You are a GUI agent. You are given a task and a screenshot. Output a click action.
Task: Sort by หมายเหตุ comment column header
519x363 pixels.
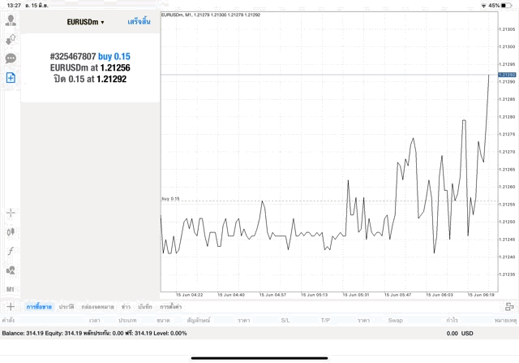(506, 320)
